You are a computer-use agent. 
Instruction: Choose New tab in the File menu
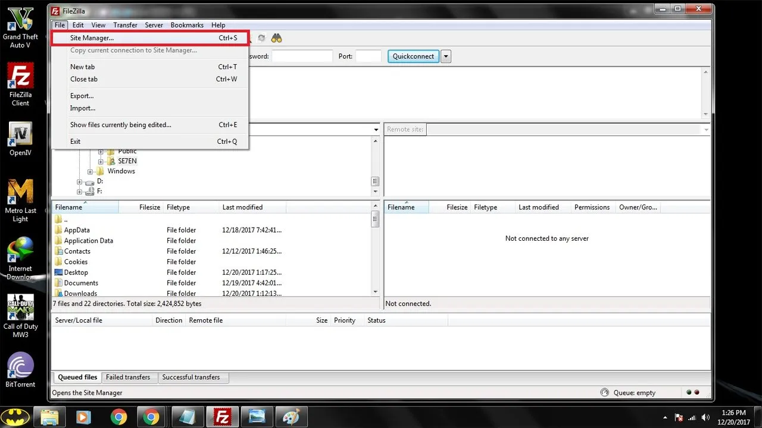coord(150,67)
